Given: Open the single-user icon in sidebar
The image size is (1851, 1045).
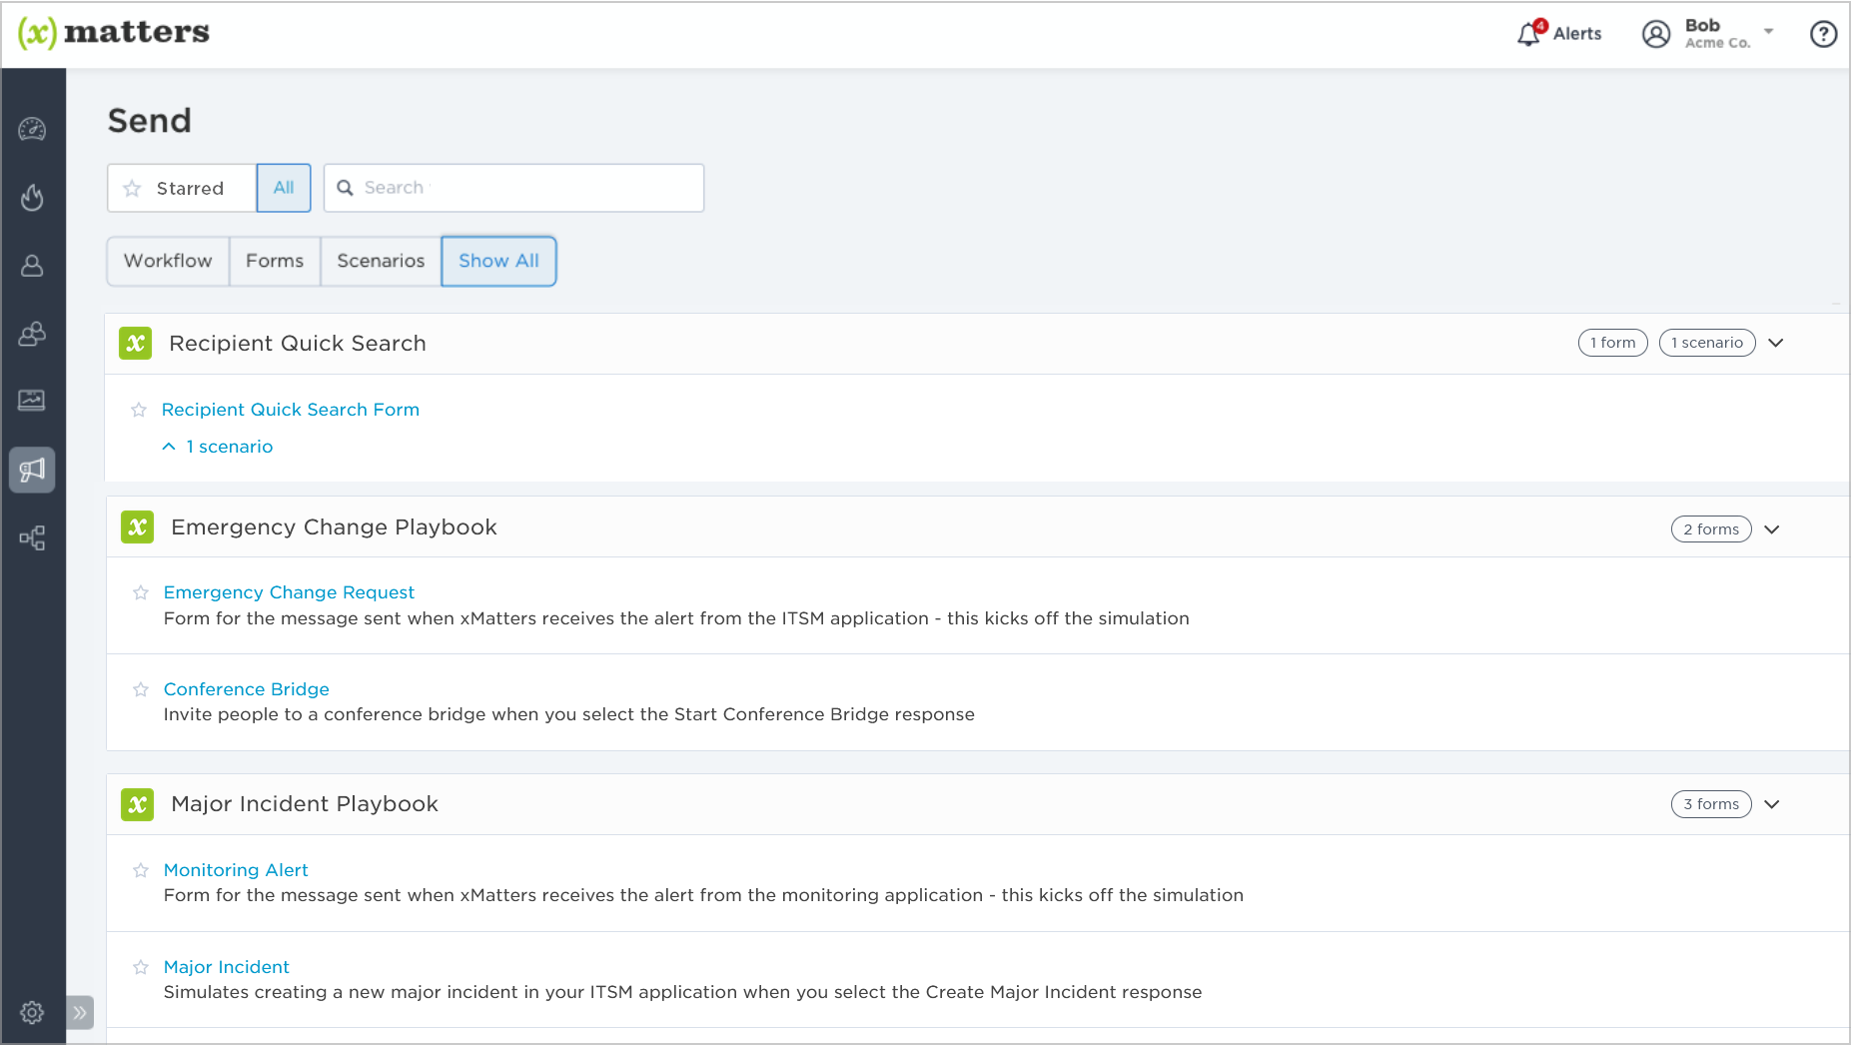Looking at the screenshot, I should (32, 265).
